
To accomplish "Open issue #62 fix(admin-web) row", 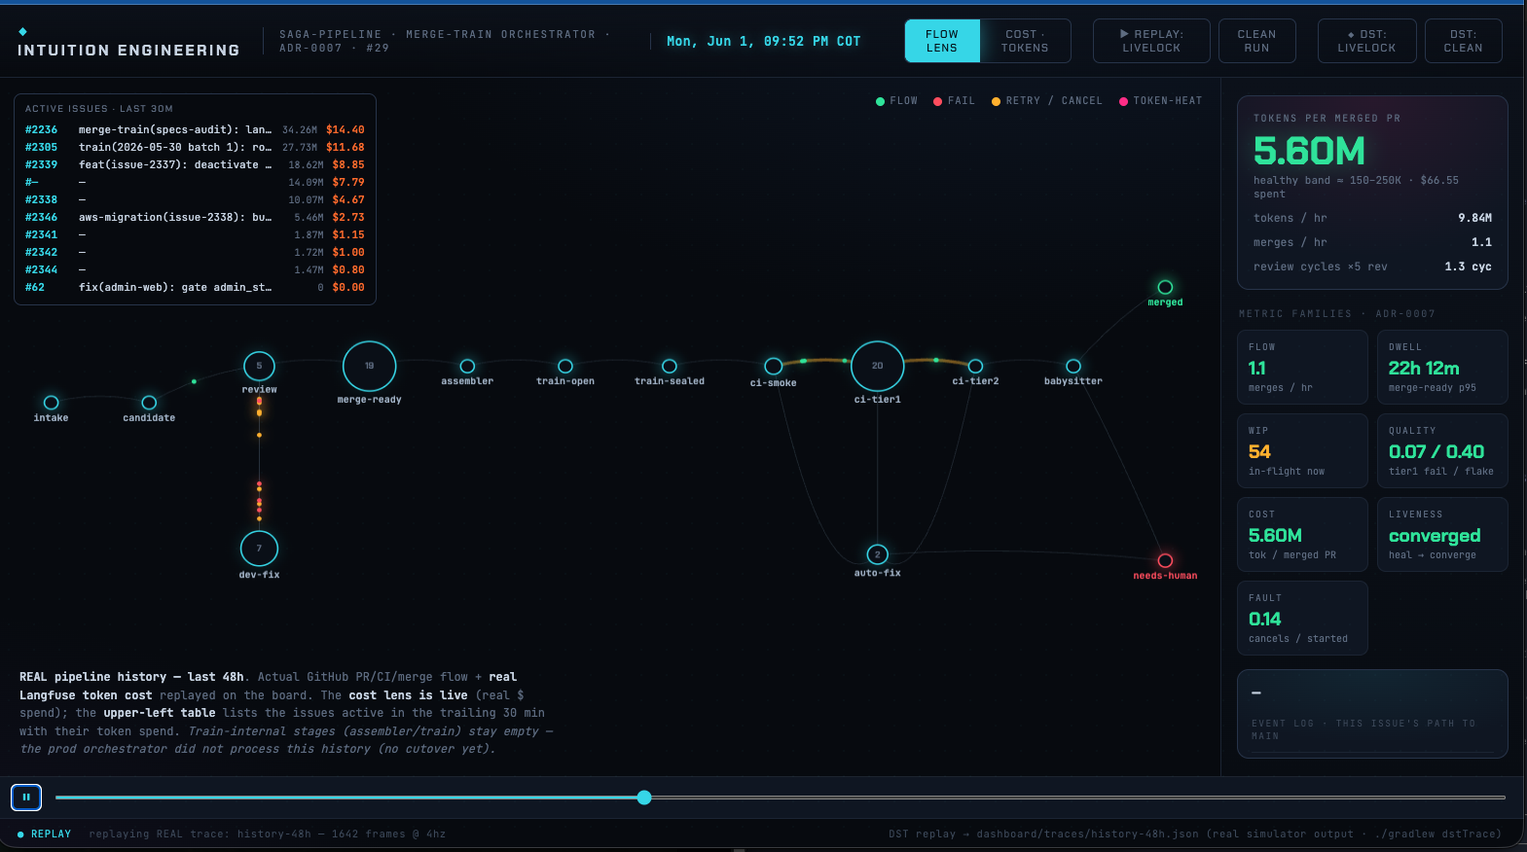I will coord(195,287).
